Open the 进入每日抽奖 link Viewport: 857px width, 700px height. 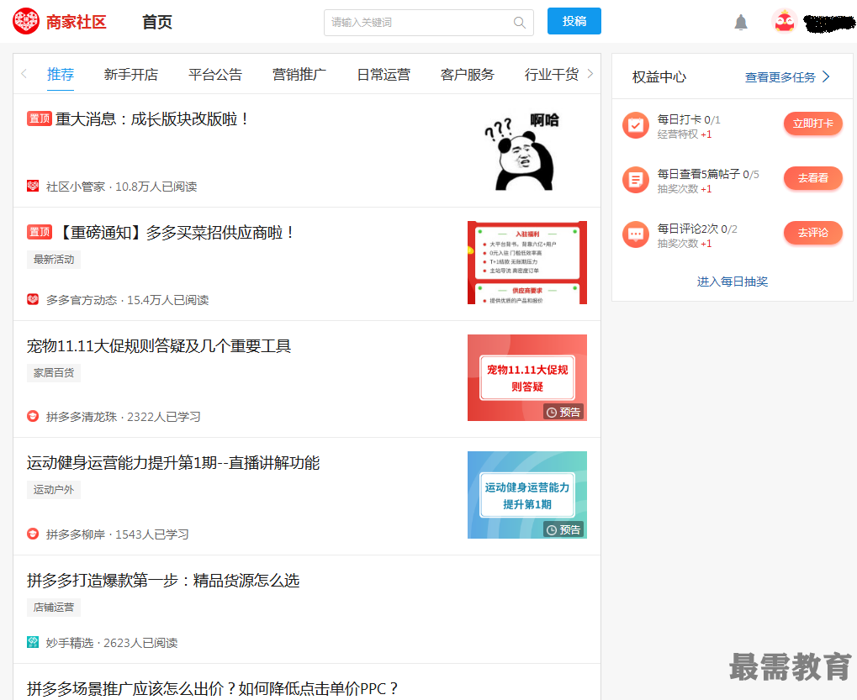click(733, 282)
